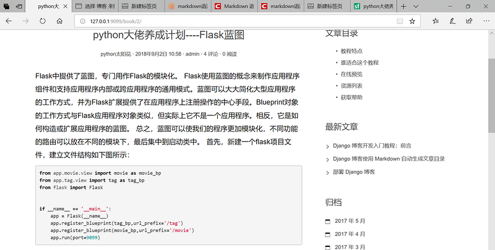Click the forward navigation arrow

coord(25,21)
